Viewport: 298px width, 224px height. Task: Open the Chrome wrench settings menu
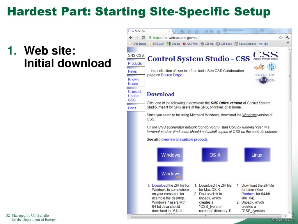pos(288,38)
